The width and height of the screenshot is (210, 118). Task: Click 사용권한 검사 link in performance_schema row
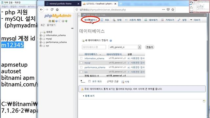(137, 67)
